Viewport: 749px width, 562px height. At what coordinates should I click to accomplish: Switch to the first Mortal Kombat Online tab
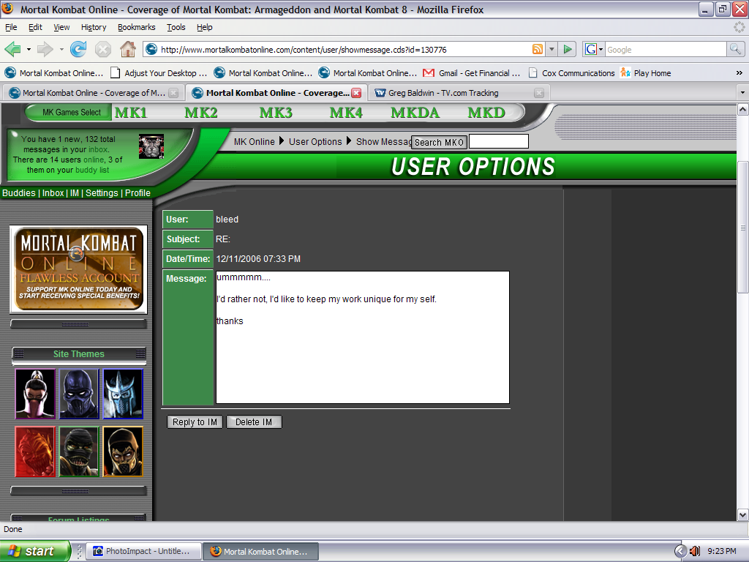[x=93, y=93]
